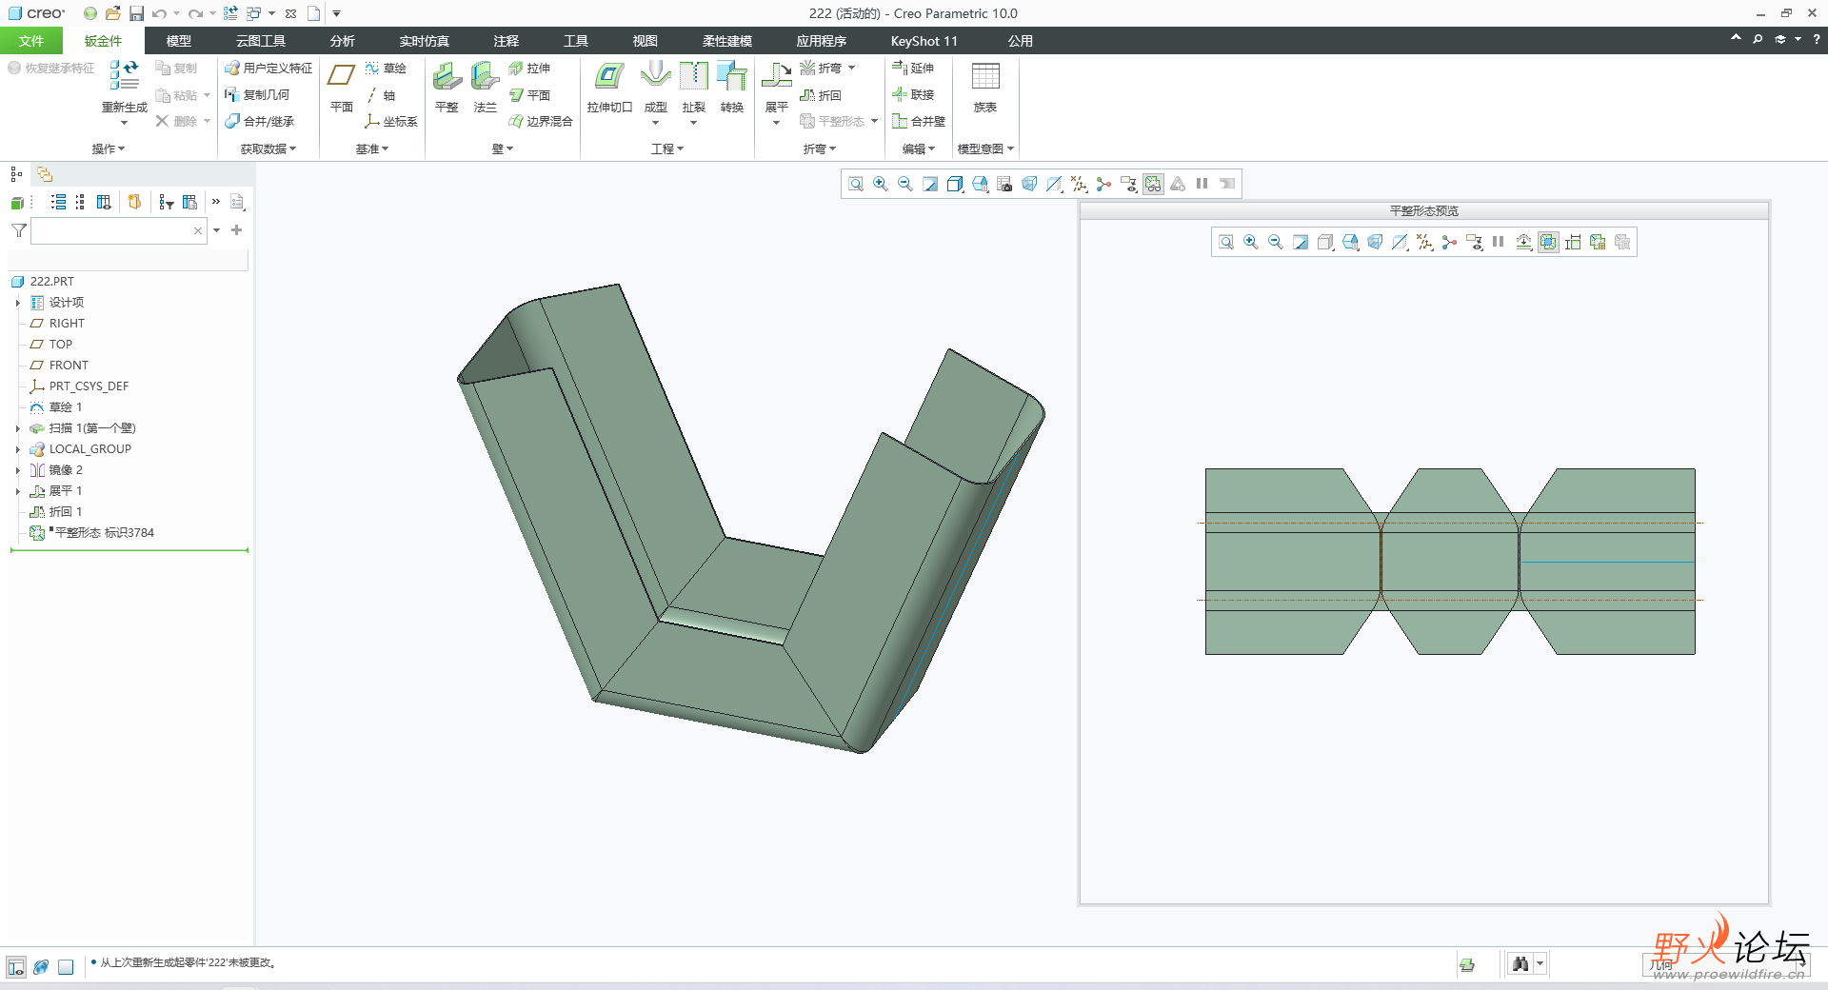Screen dimensions: 1828x990
Task: Click the 拉伸 (Extrude) wall tool
Action: [x=529, y=69]
